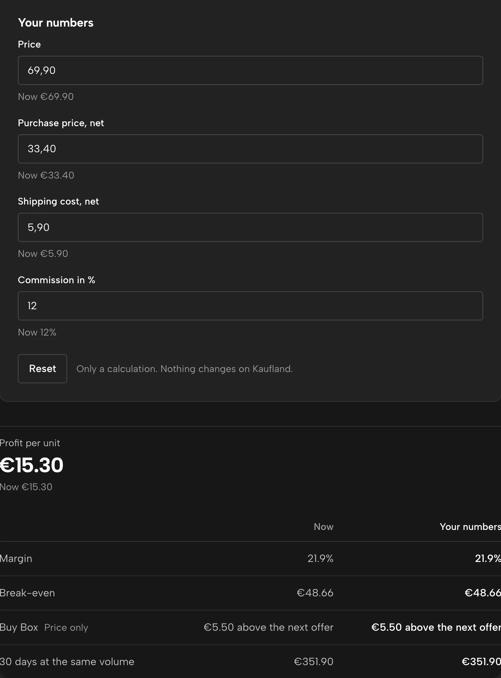
Task: Click Margin 21.9% in Now column
Action: 320,558
